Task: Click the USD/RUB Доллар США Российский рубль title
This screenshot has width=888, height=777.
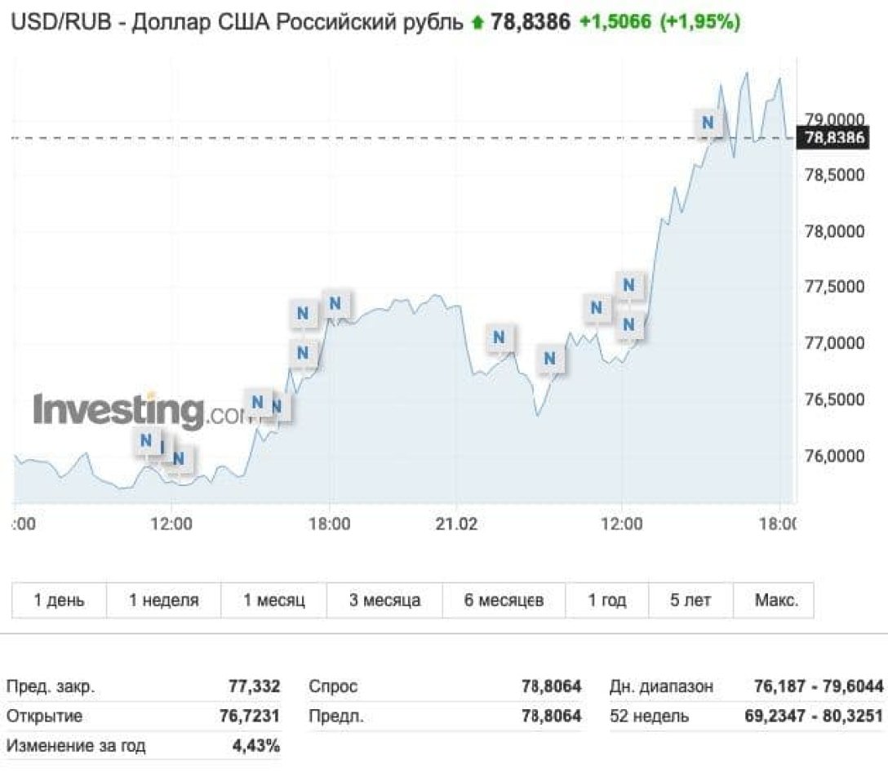Action: [237, 22]
